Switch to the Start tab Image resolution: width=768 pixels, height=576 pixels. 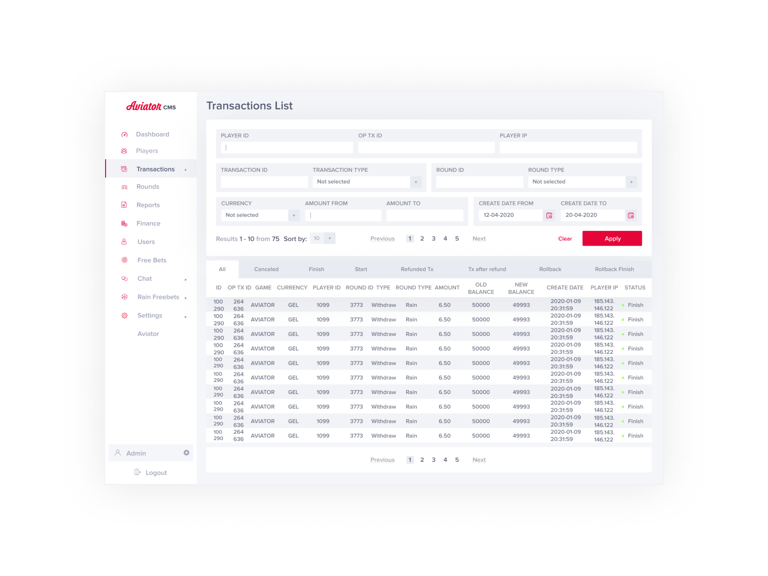(x=361, y=269)
